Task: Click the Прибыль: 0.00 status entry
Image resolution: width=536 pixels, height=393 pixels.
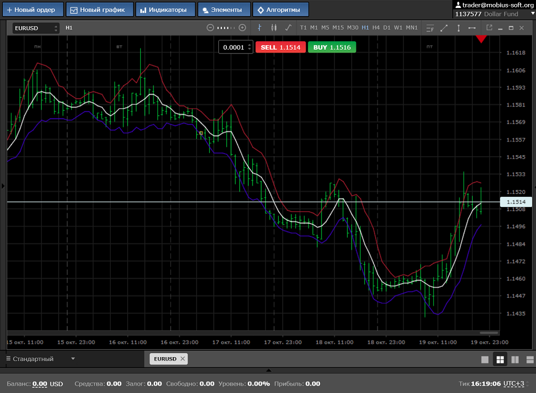Action: [297, 384]
